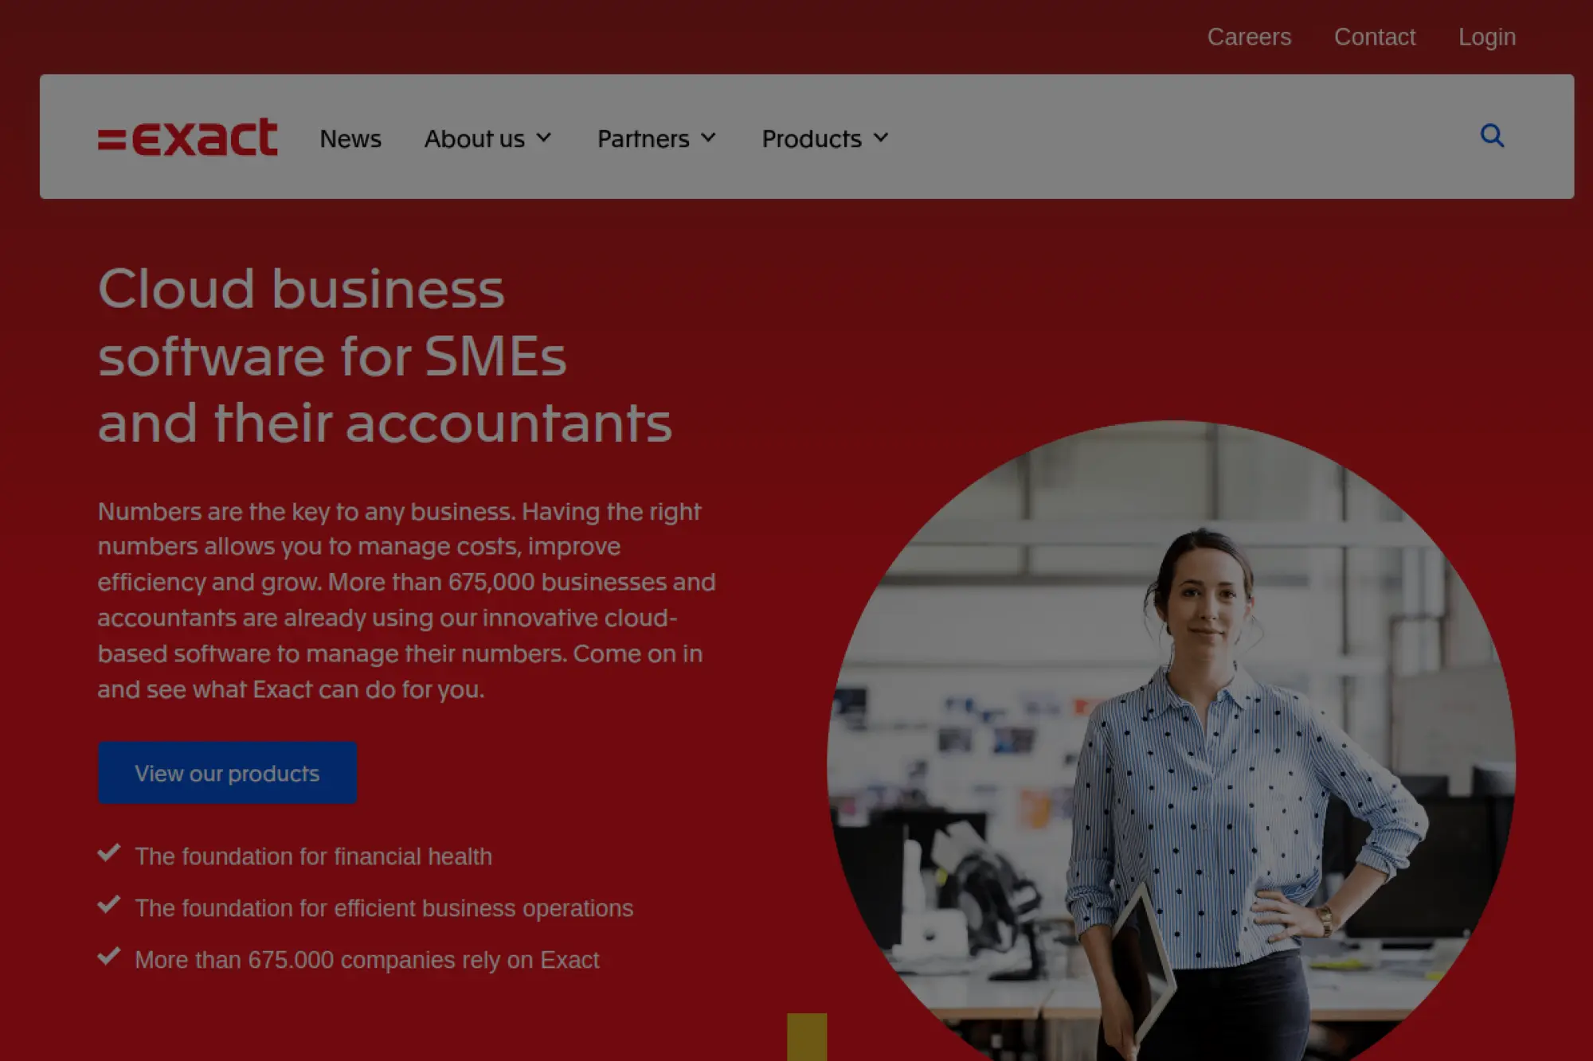Image resolution: width=1593 pixels, height=1061 pixels.
Task: Click the circular photo of the woman
Action: [1171, 740]
